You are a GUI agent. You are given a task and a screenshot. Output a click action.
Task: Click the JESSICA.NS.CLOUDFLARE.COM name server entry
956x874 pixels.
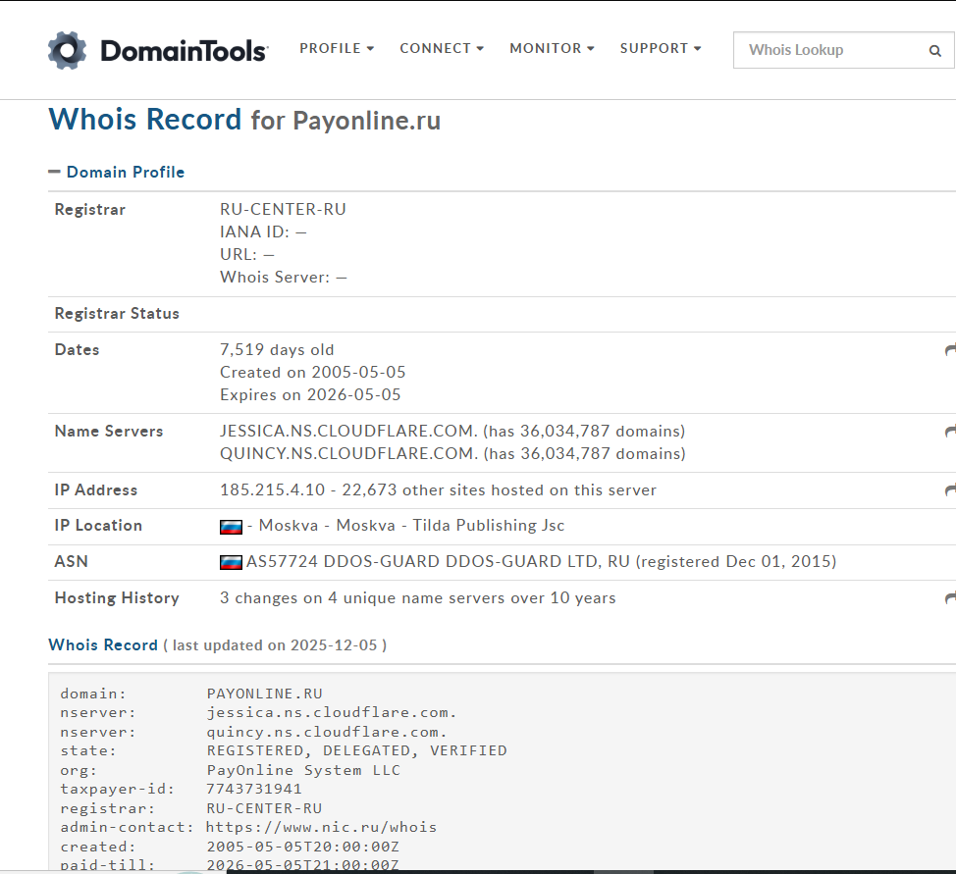point(348,432)
